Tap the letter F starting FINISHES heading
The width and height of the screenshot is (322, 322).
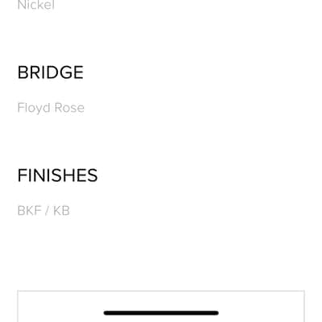(x=23, y=175)
